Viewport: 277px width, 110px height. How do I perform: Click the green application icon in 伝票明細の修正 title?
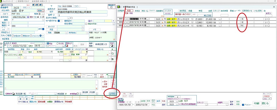point(119,7)
